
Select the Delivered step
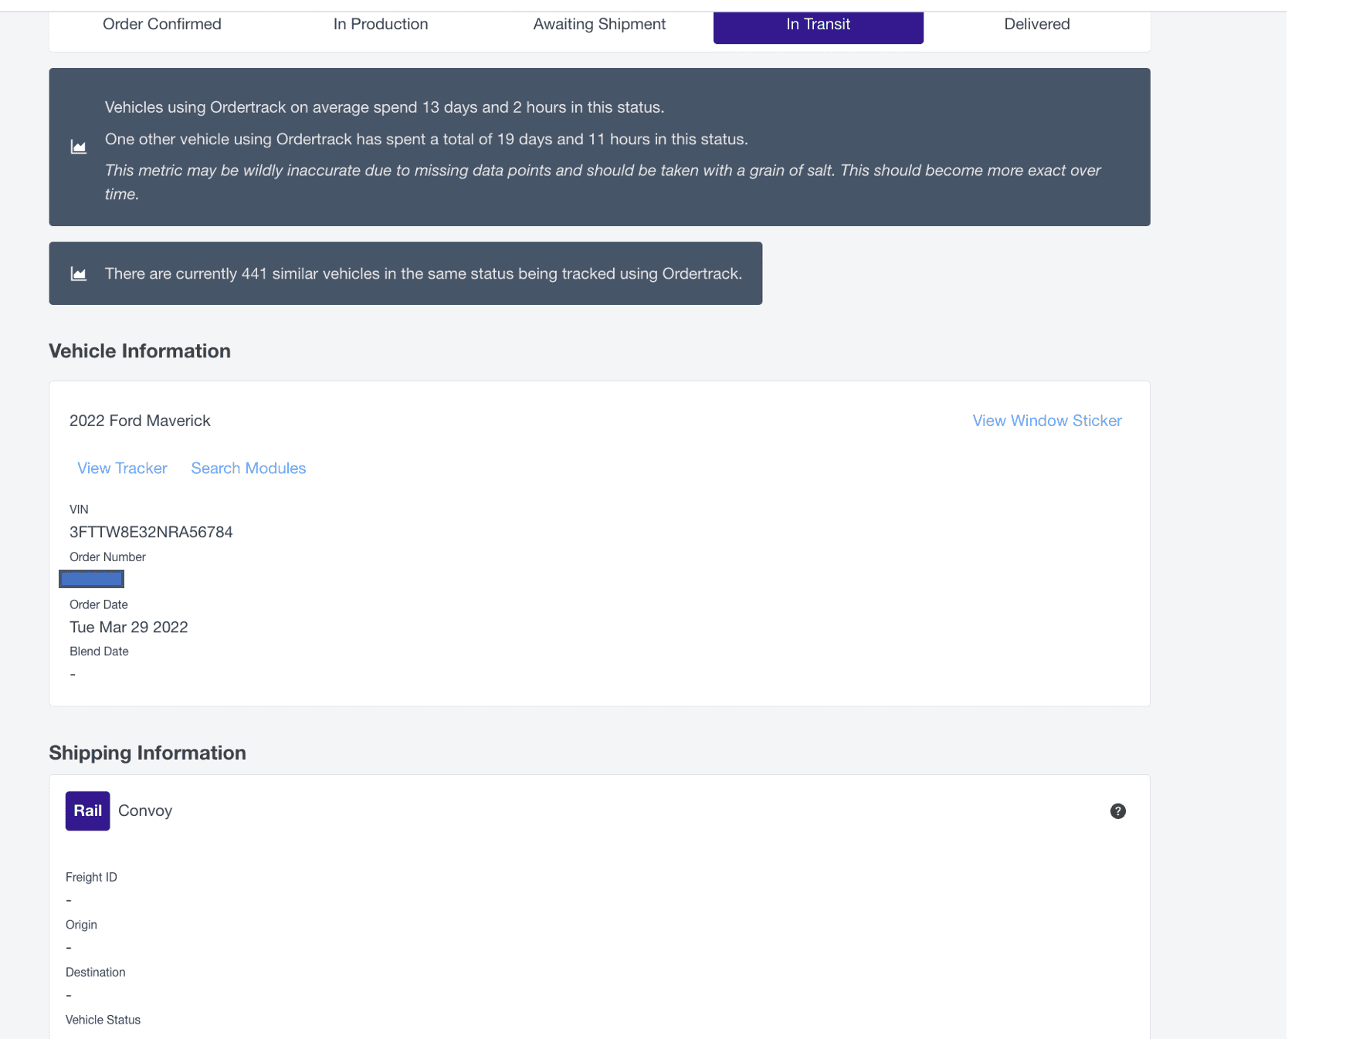click(x=1037, y=24)
